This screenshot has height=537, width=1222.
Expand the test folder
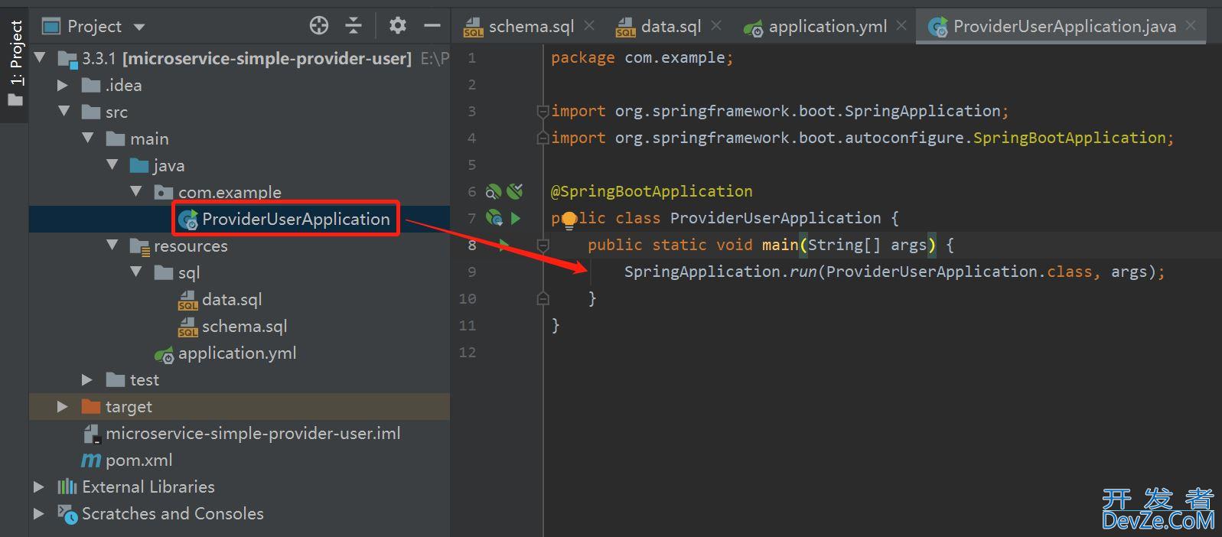88,379
